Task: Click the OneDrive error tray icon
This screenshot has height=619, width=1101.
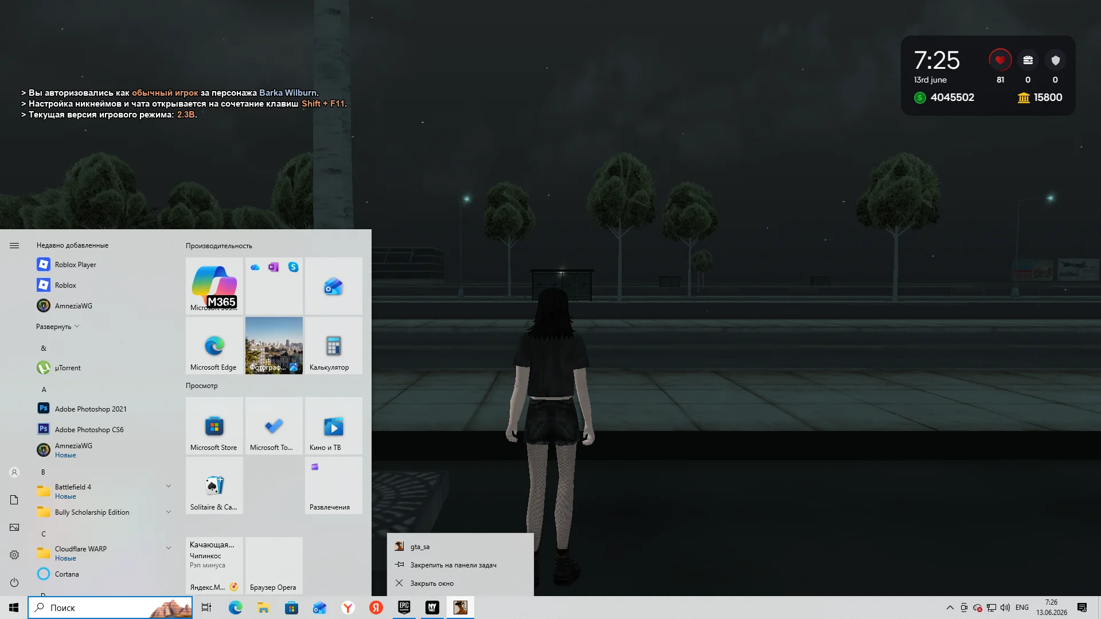Action: [978, 608]
